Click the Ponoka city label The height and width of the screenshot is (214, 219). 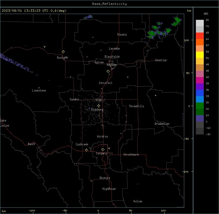click(122, 35)
